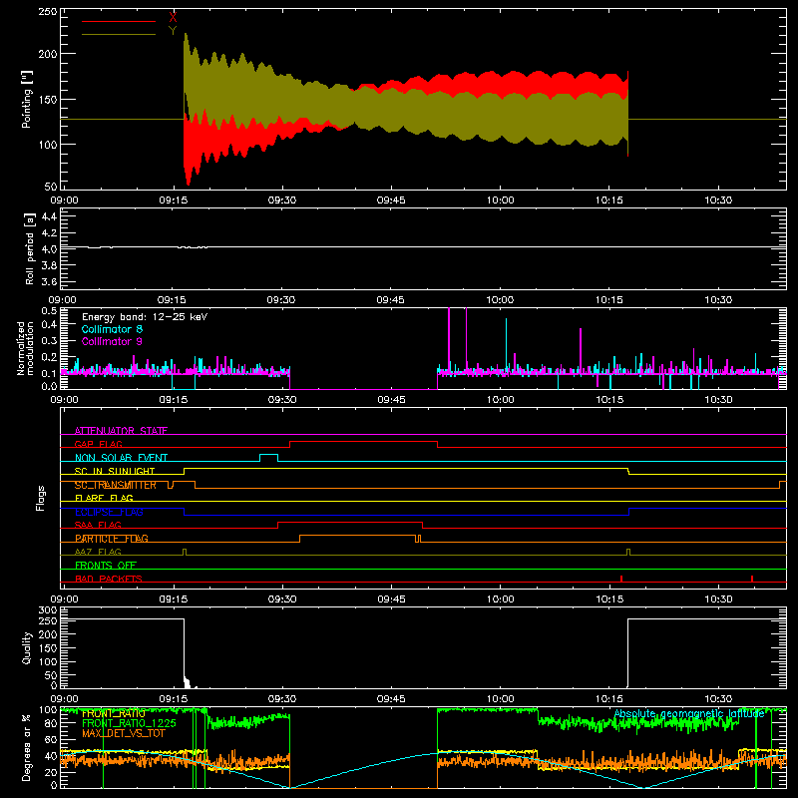Click the 150 tick label on Pointing axis

(48, 99)
